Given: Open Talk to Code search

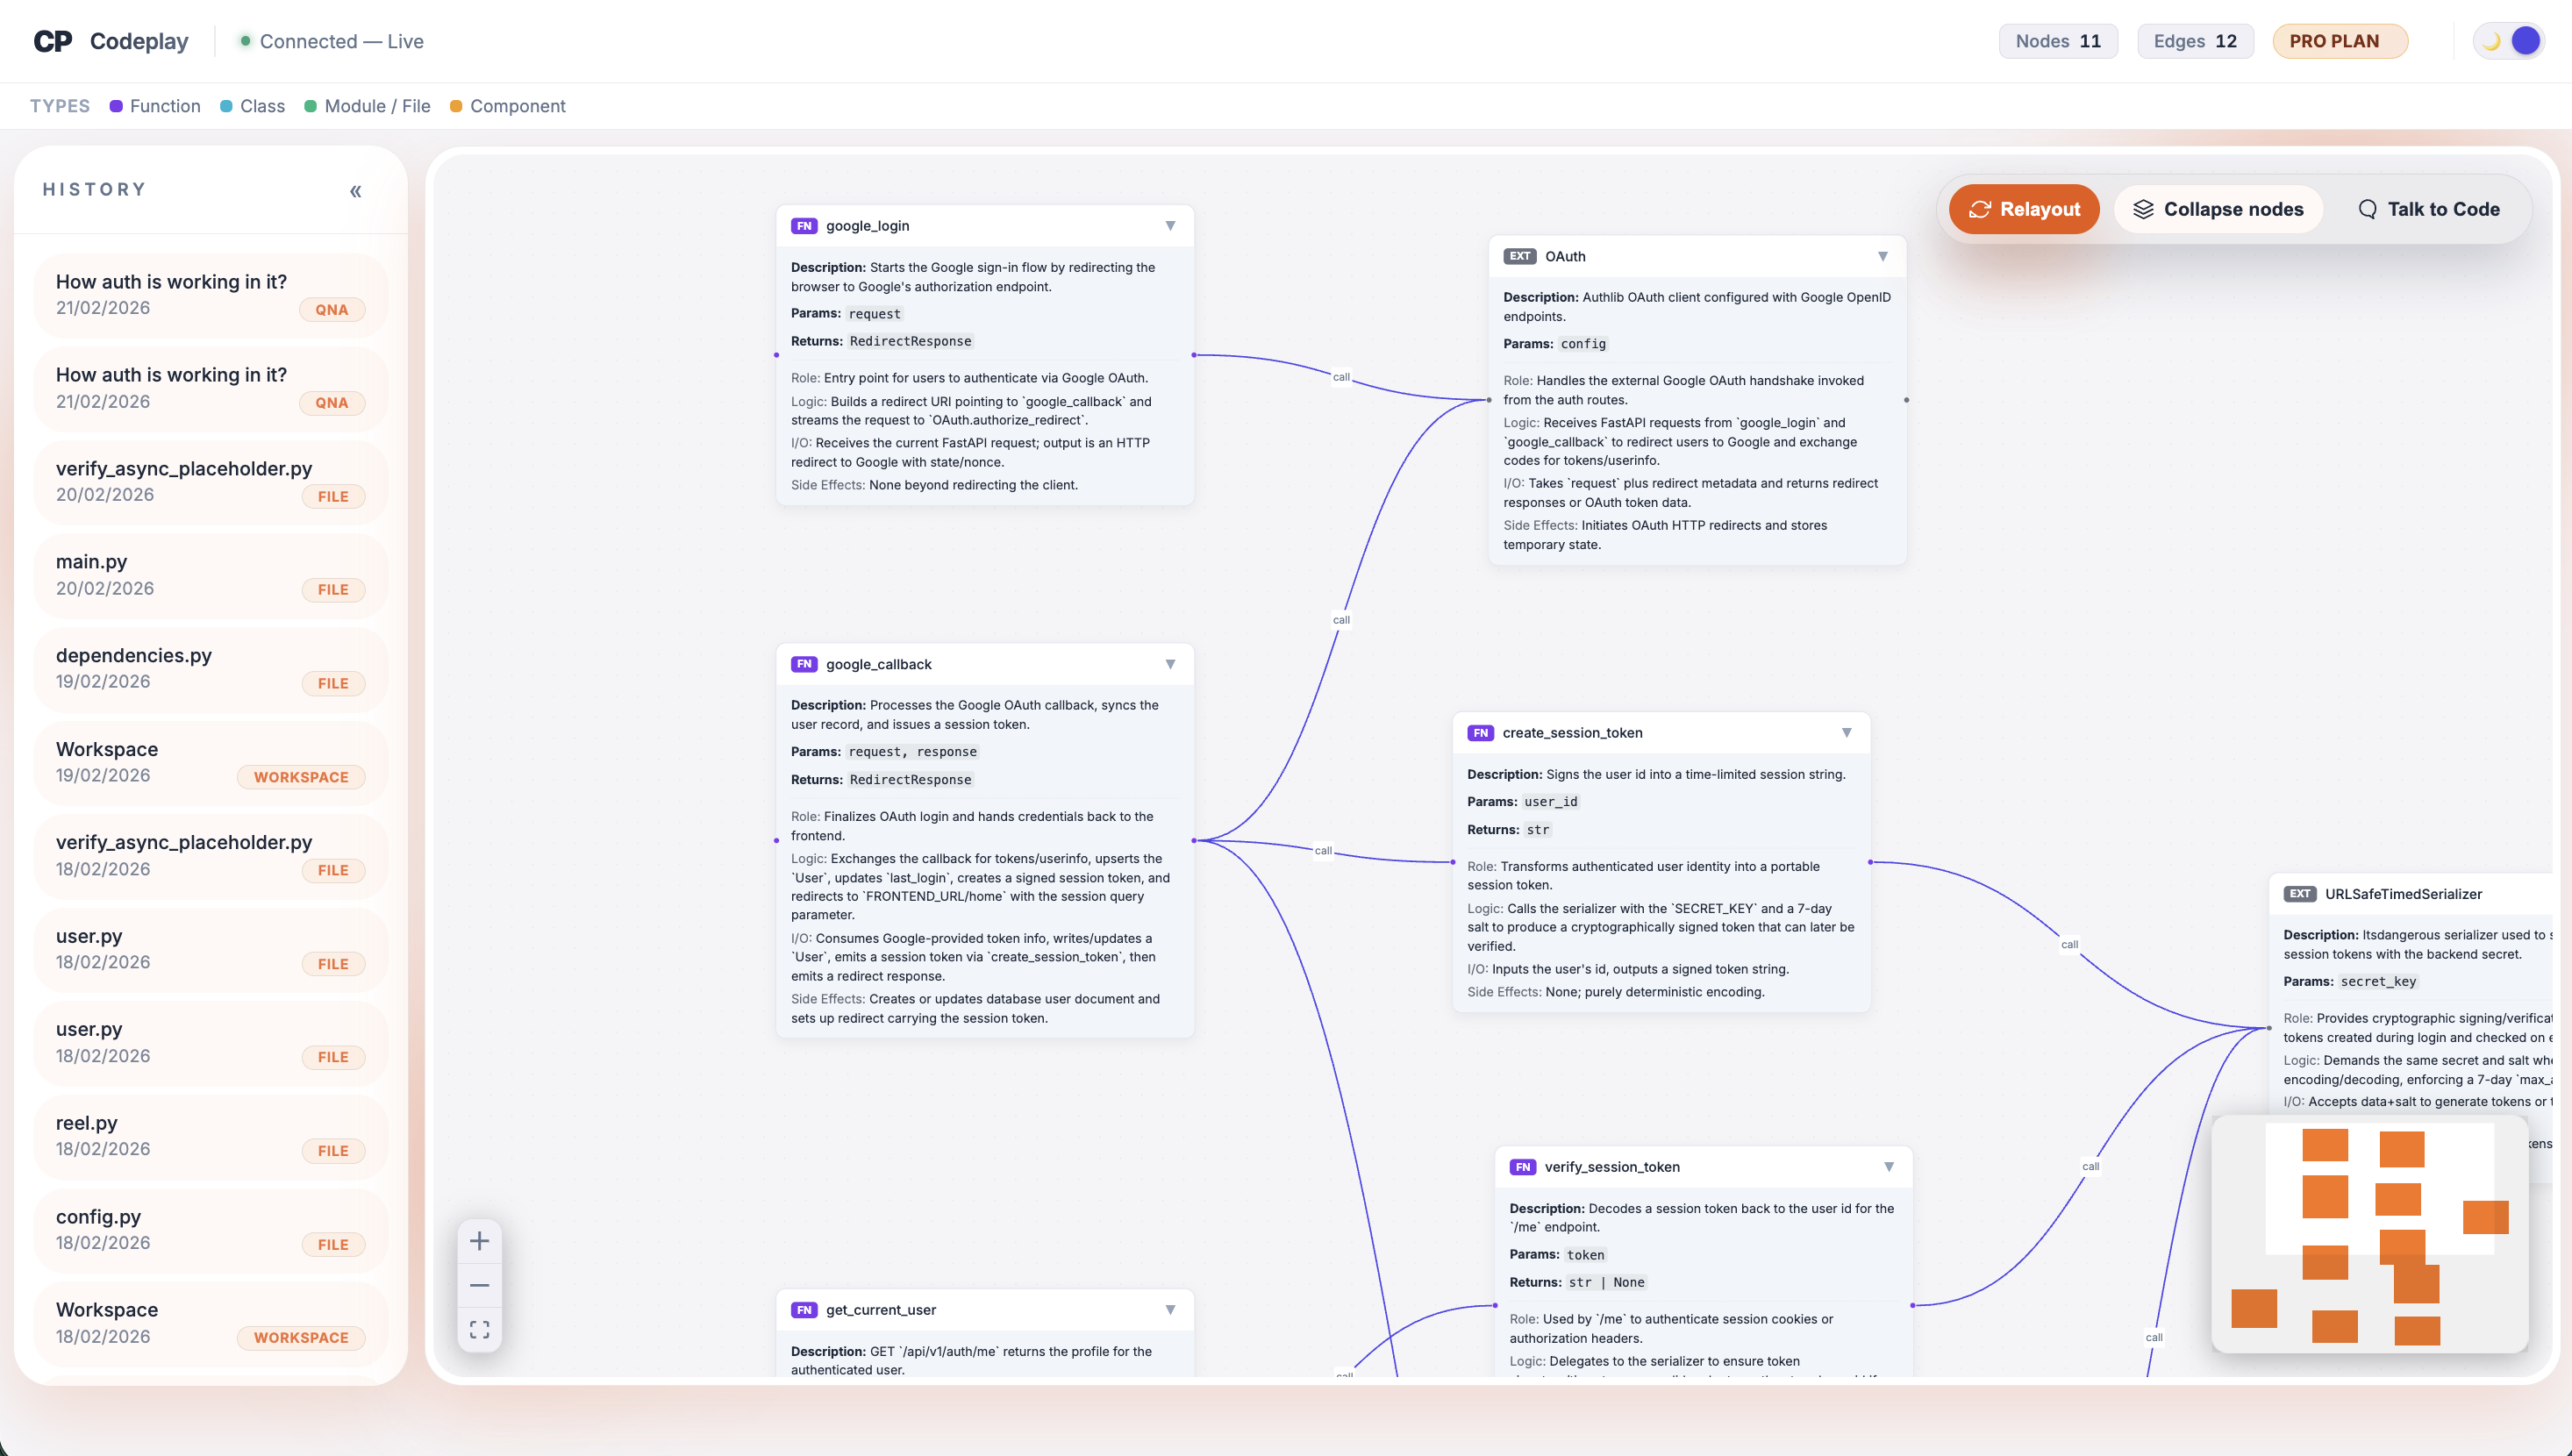Looking at the screenshot, I should pos(2431,209).
